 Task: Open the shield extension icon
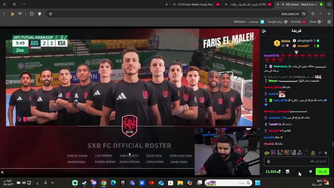click(40, 14)
